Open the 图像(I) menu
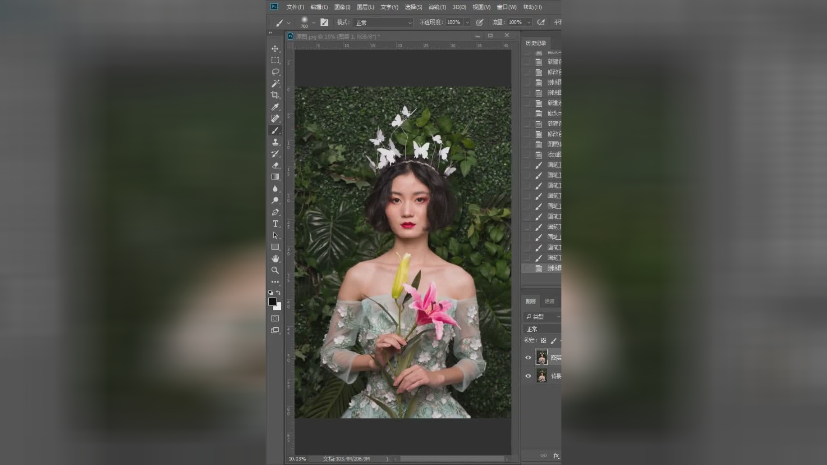The width and height of the screenshot is (827, 465). tap(342, 7)
